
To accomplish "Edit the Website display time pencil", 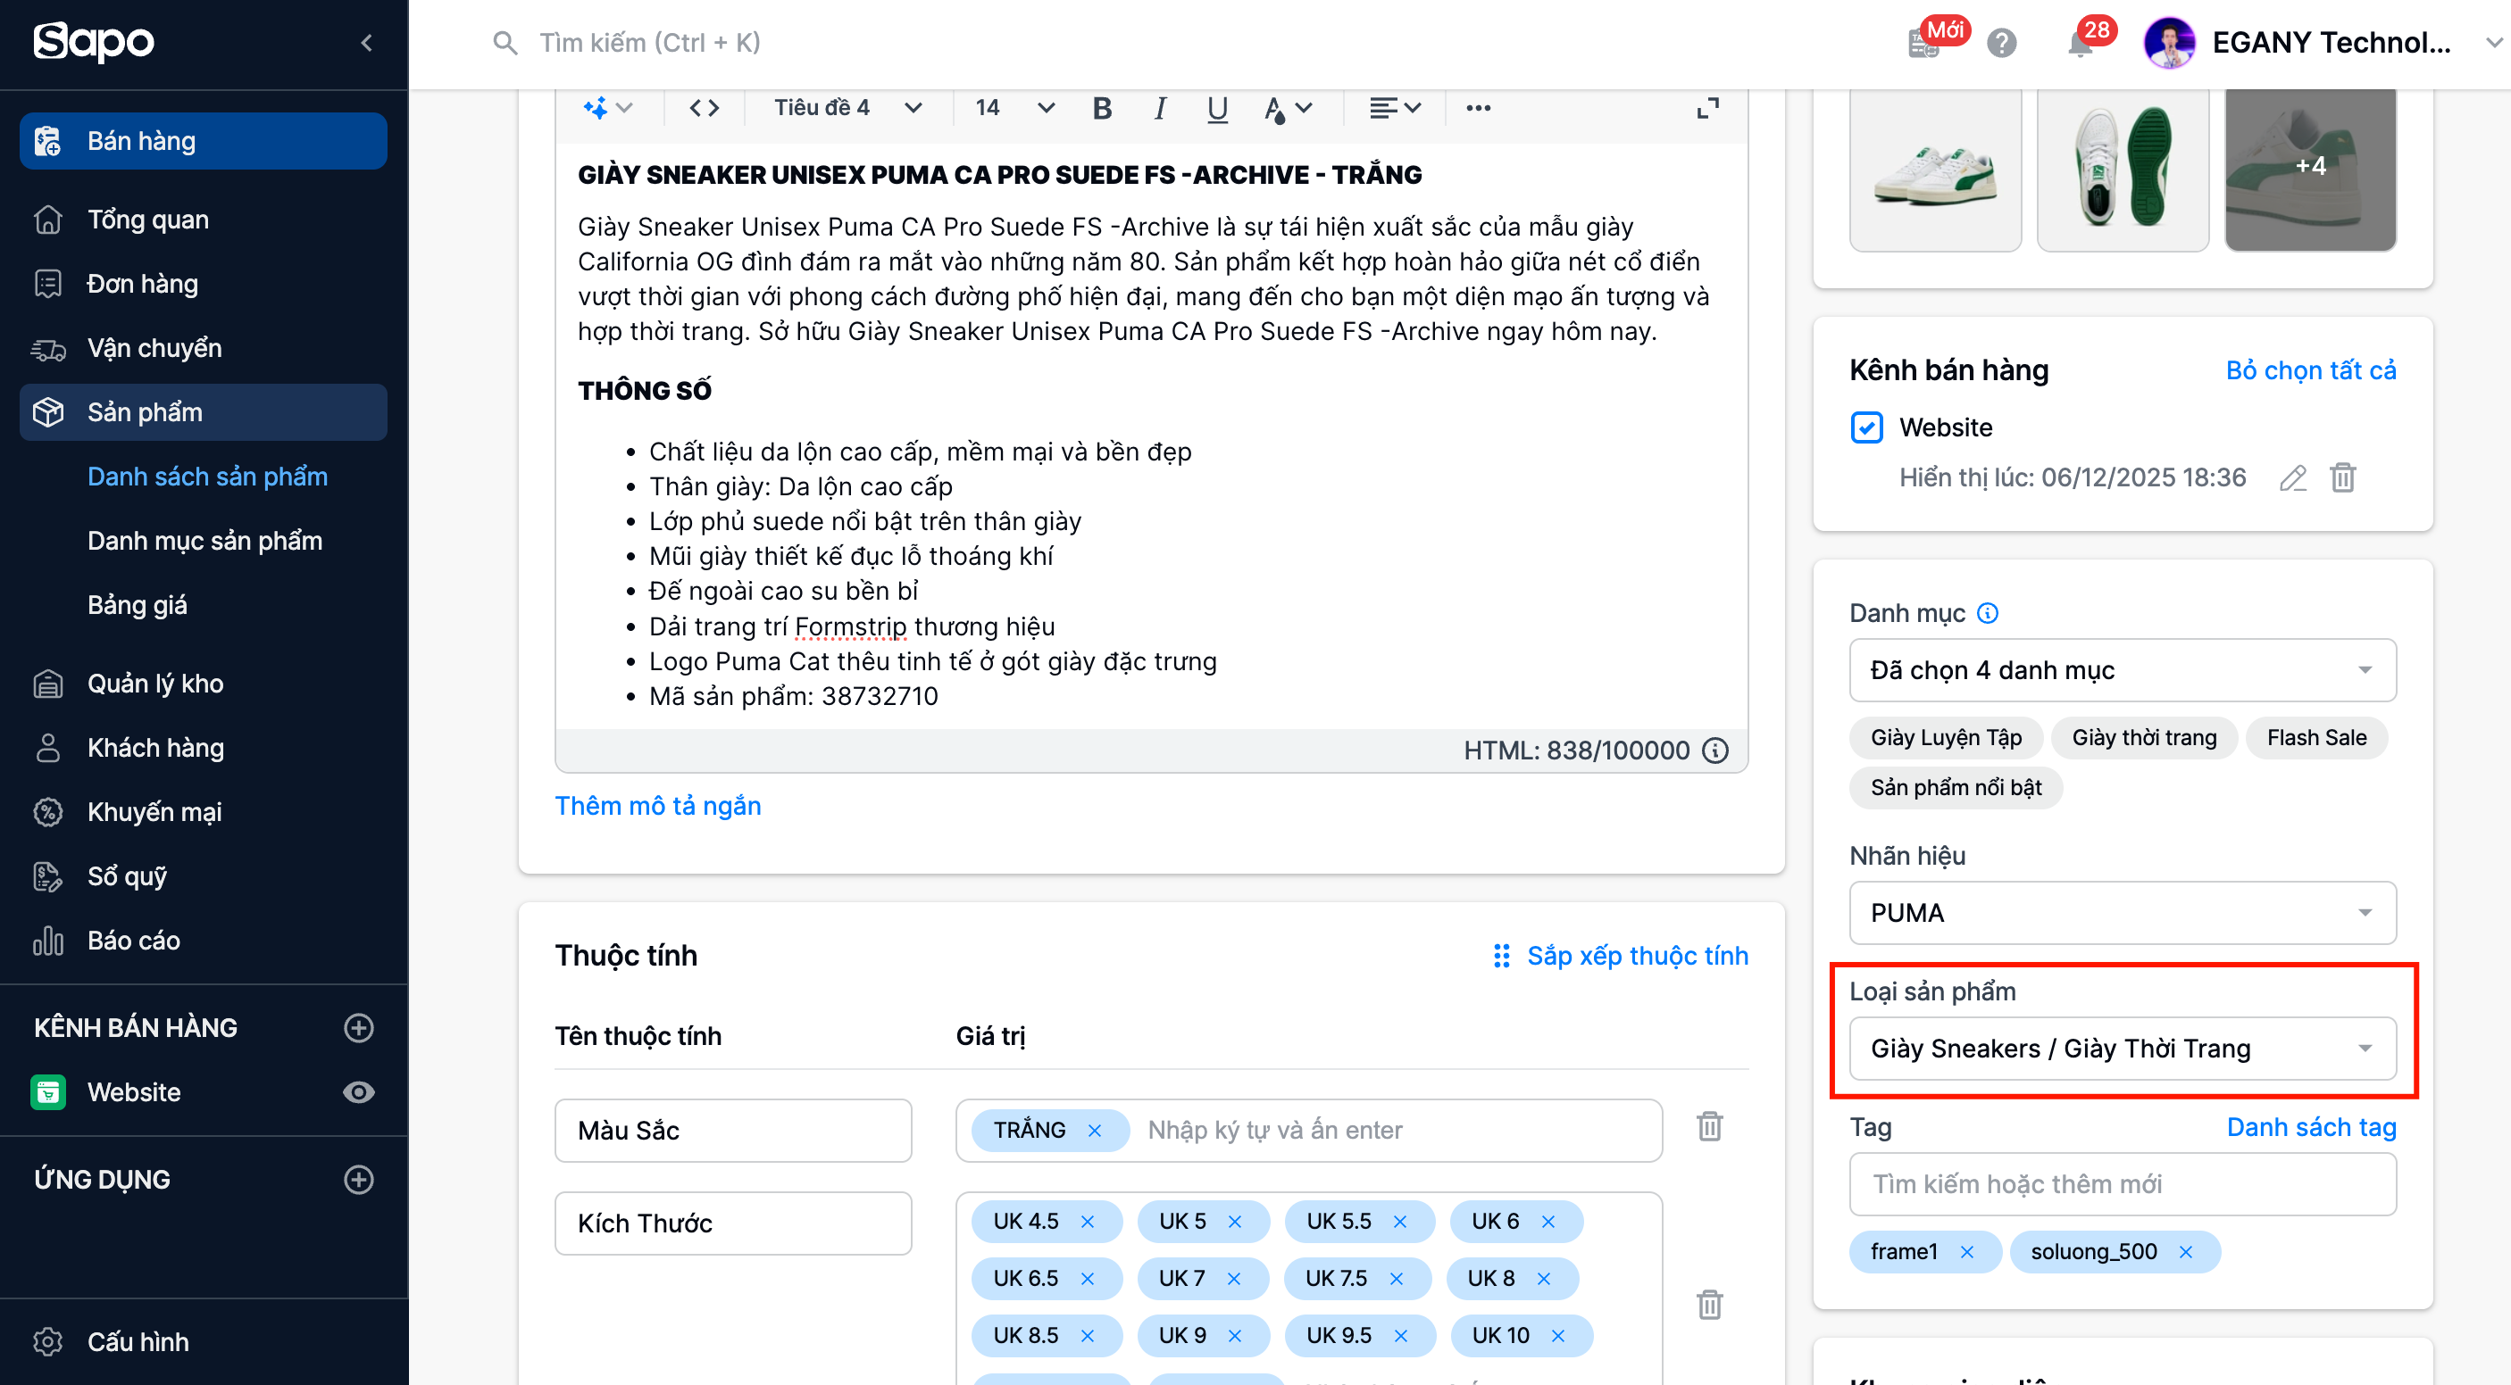I will click(x=2292, y=478).
